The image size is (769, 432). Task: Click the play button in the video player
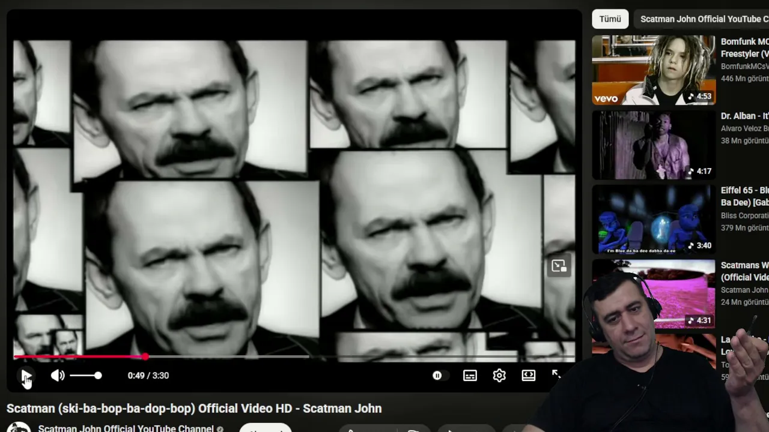[26, 376]
